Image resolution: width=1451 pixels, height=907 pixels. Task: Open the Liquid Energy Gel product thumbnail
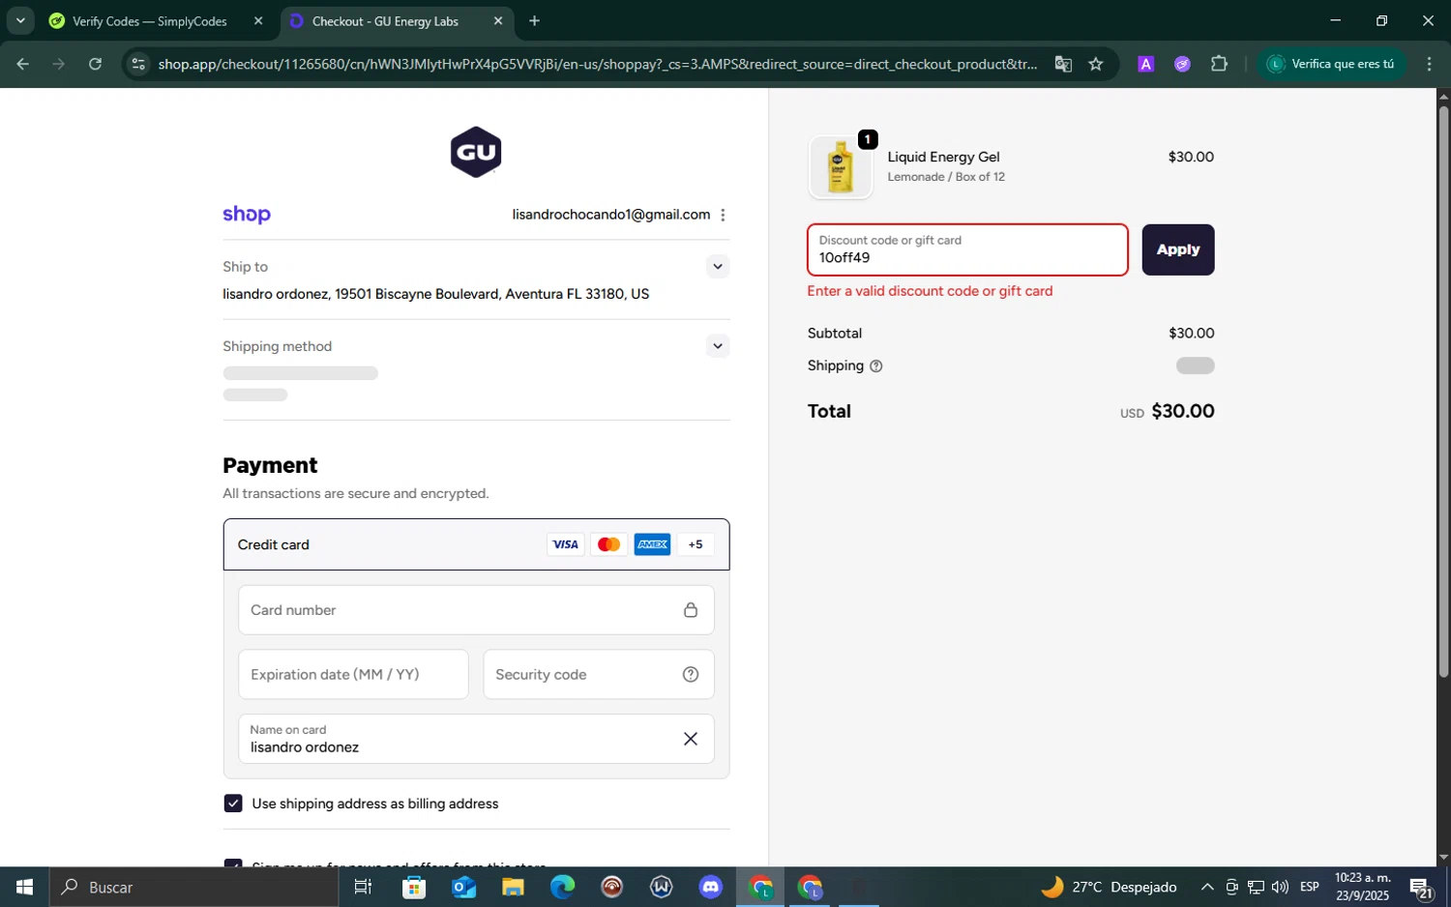click(841, 167)
